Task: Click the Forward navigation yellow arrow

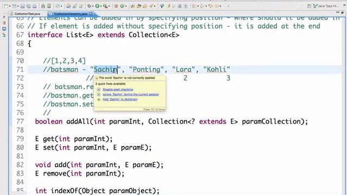Action: point(217,6)
